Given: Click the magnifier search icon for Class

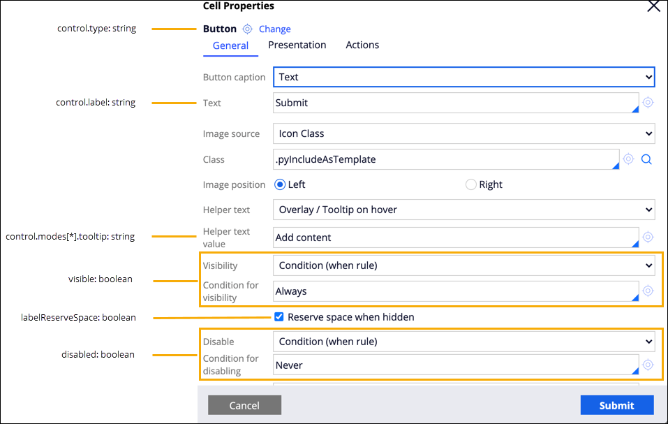Looking at the screenshot, I should [x=646, y=159].
